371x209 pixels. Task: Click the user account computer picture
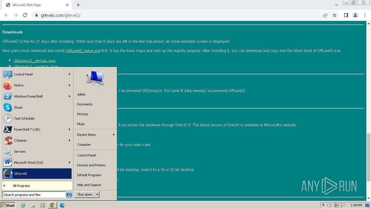pyautogui.click(x=95, y=78)
